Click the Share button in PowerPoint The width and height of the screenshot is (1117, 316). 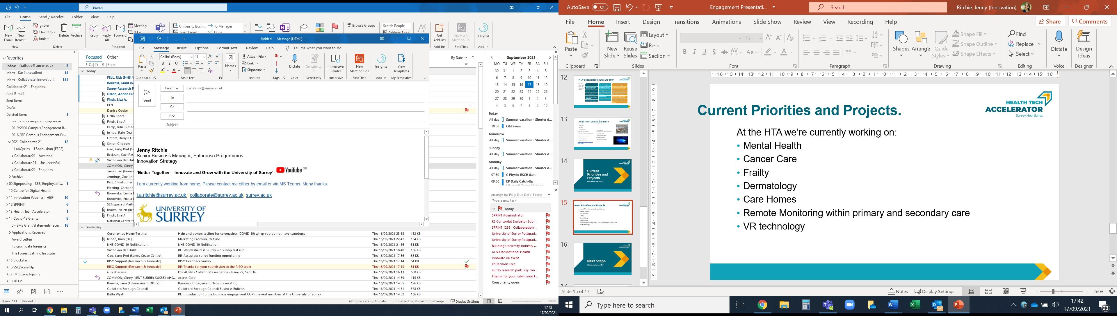point(1050,21)
